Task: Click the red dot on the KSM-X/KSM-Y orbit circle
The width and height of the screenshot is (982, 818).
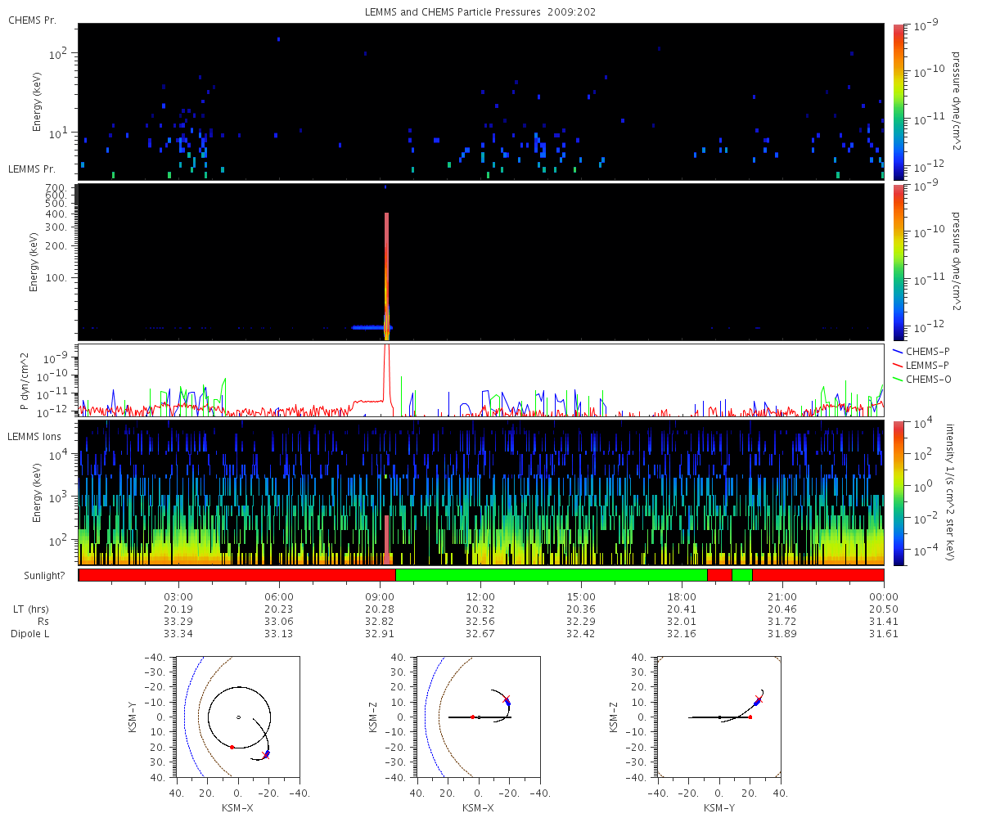Action: pyautogui.click(x=232, y=747)
